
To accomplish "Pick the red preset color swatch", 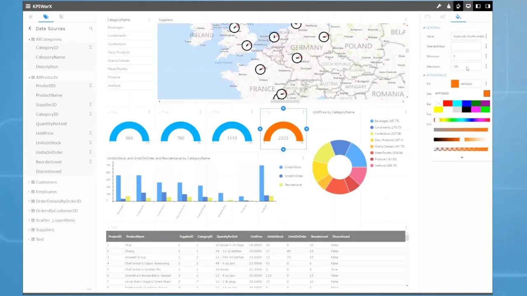I will [x=448, y=104].
